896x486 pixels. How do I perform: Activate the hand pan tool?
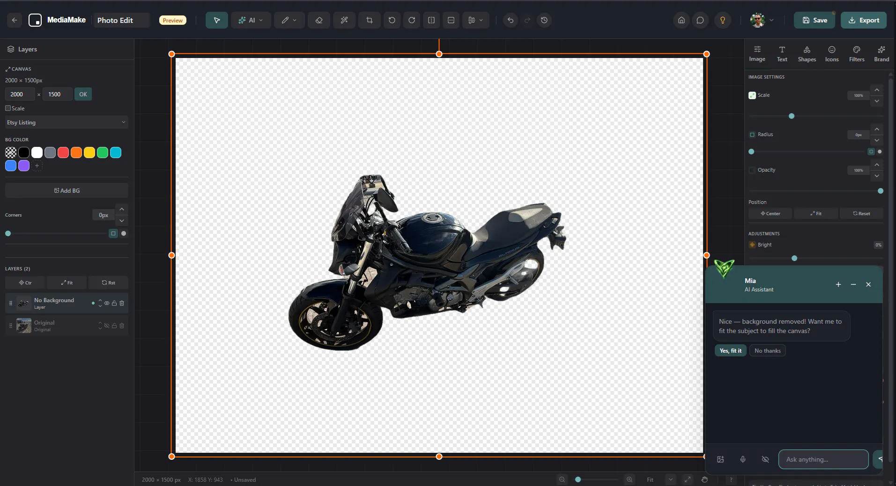click(704, 479)
